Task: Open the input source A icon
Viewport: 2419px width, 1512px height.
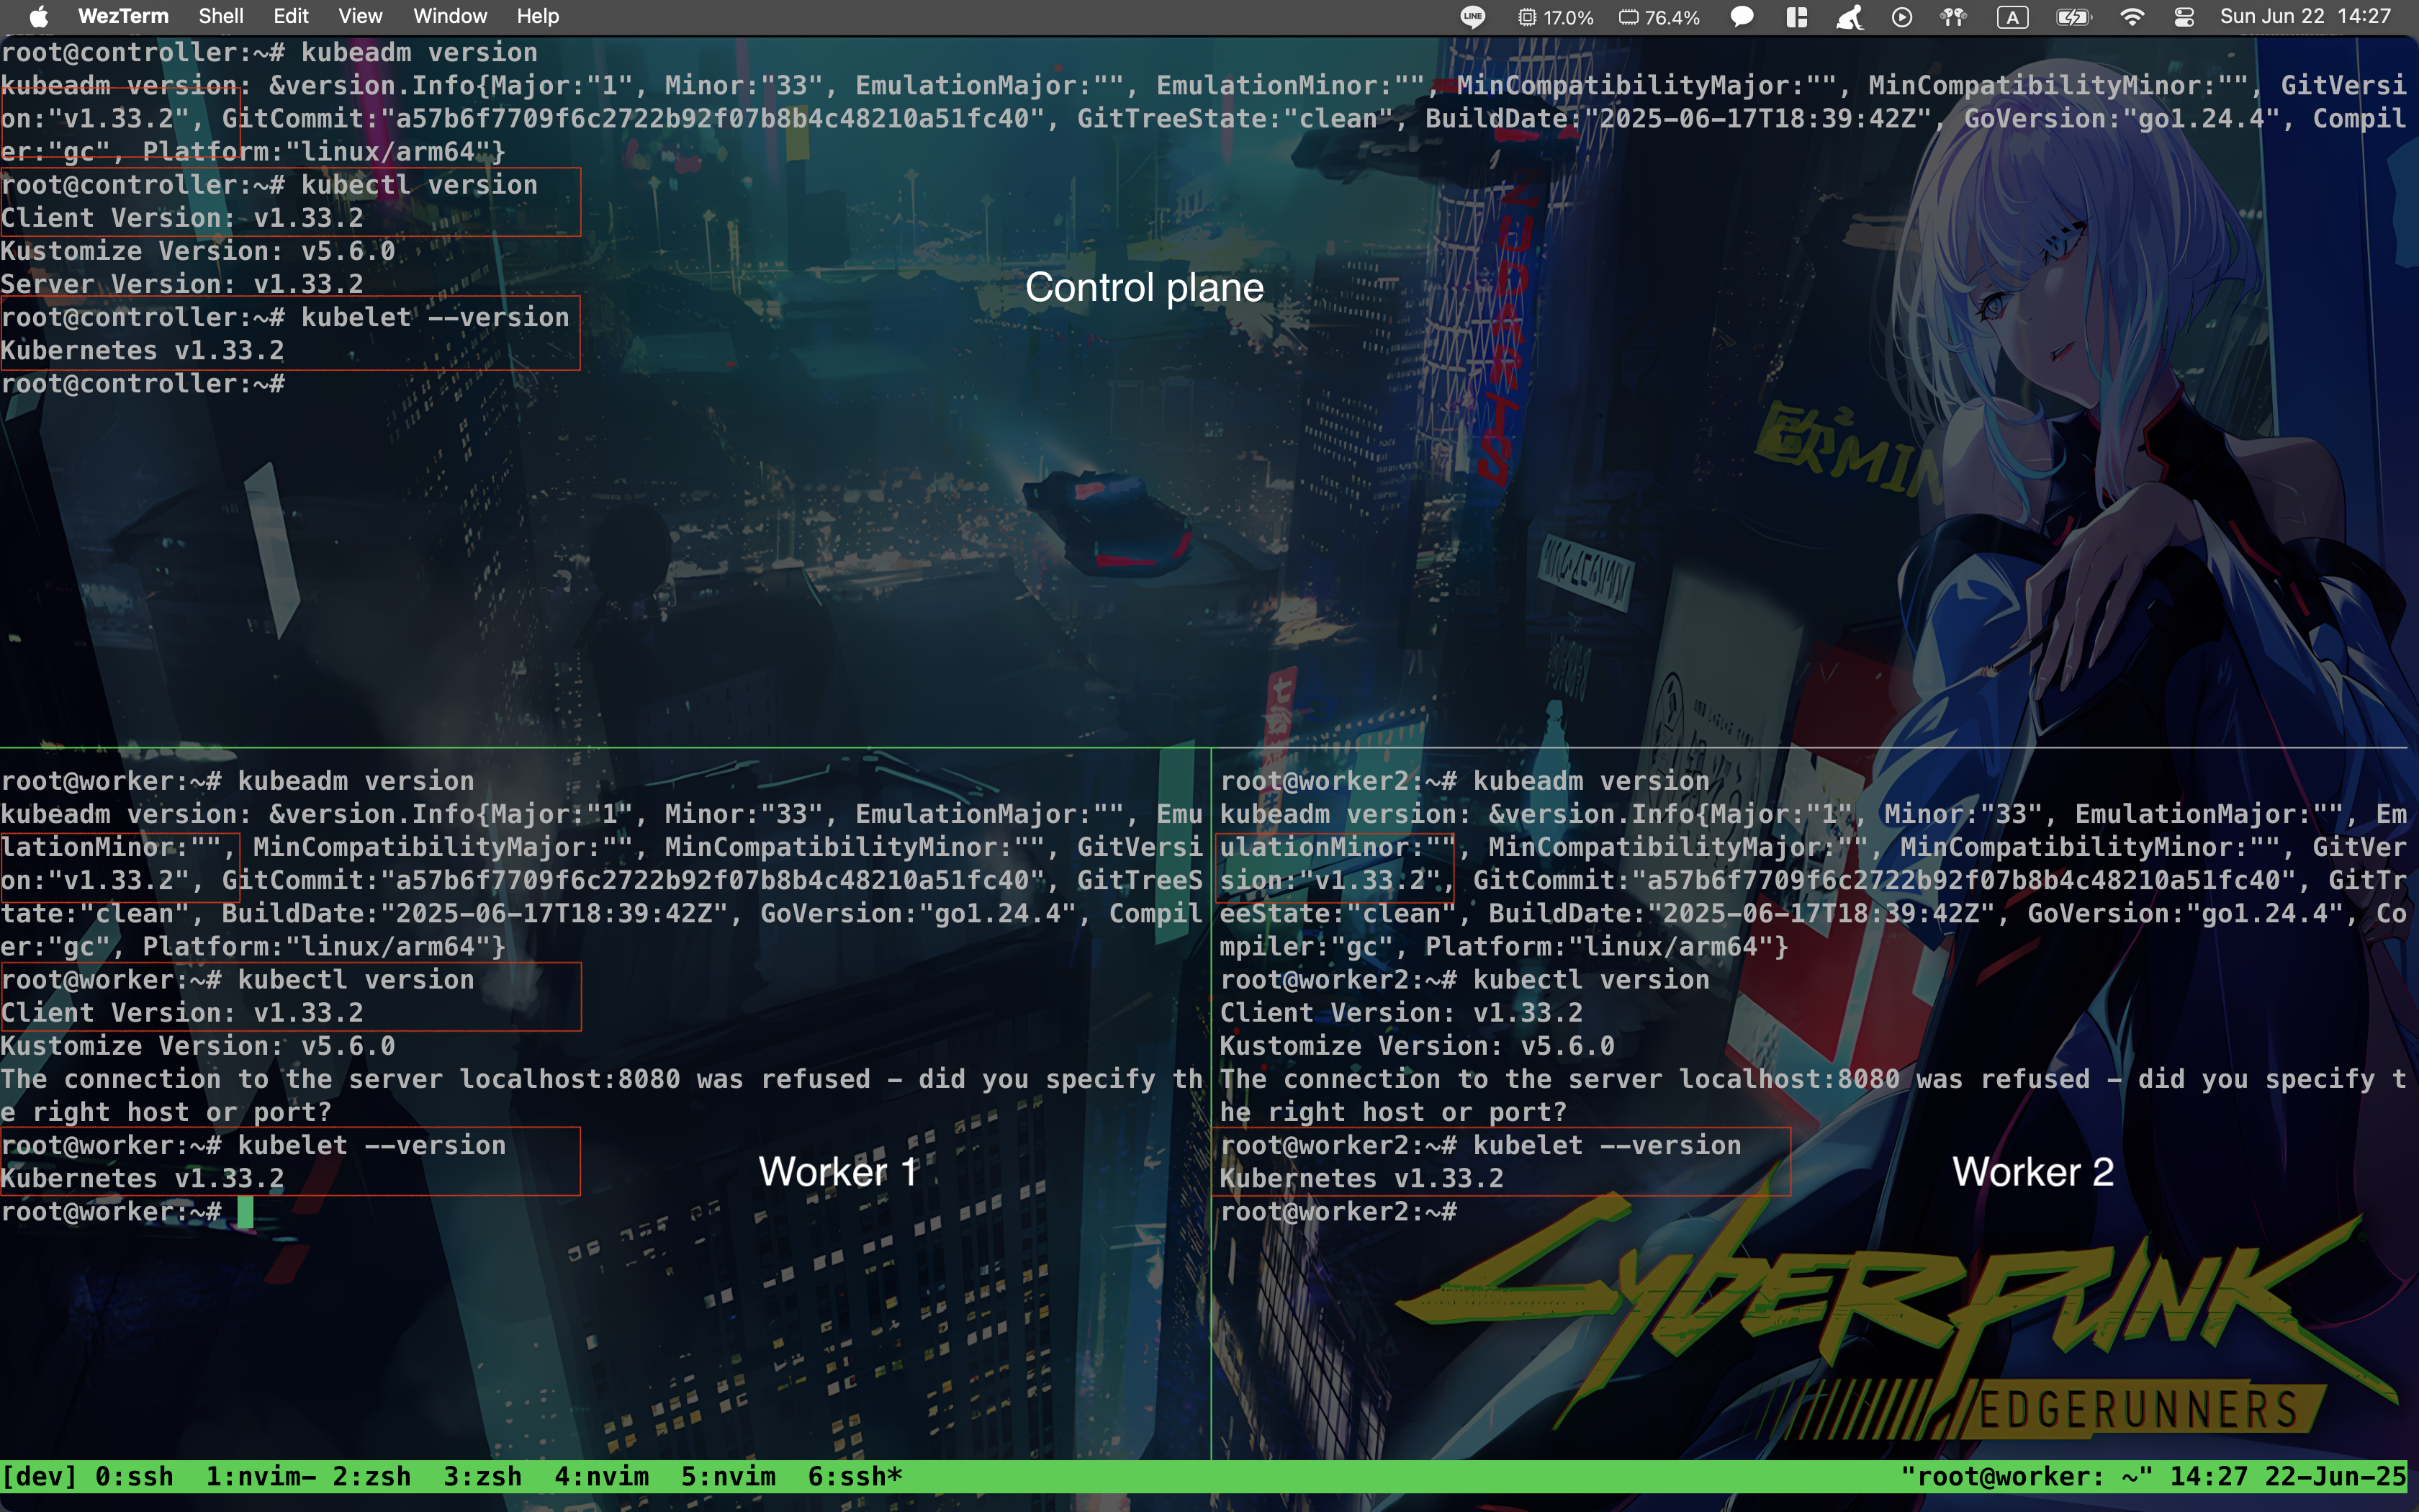Action: [x=2012, y=17]
